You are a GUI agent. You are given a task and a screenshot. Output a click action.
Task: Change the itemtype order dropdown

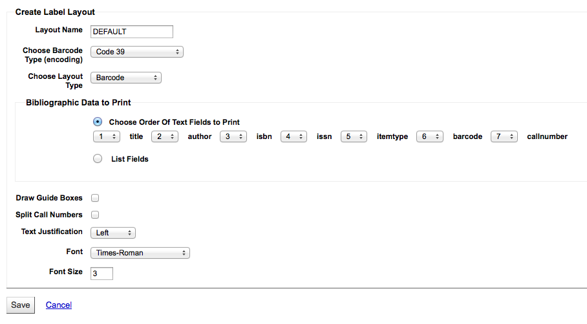coord(354,136)
